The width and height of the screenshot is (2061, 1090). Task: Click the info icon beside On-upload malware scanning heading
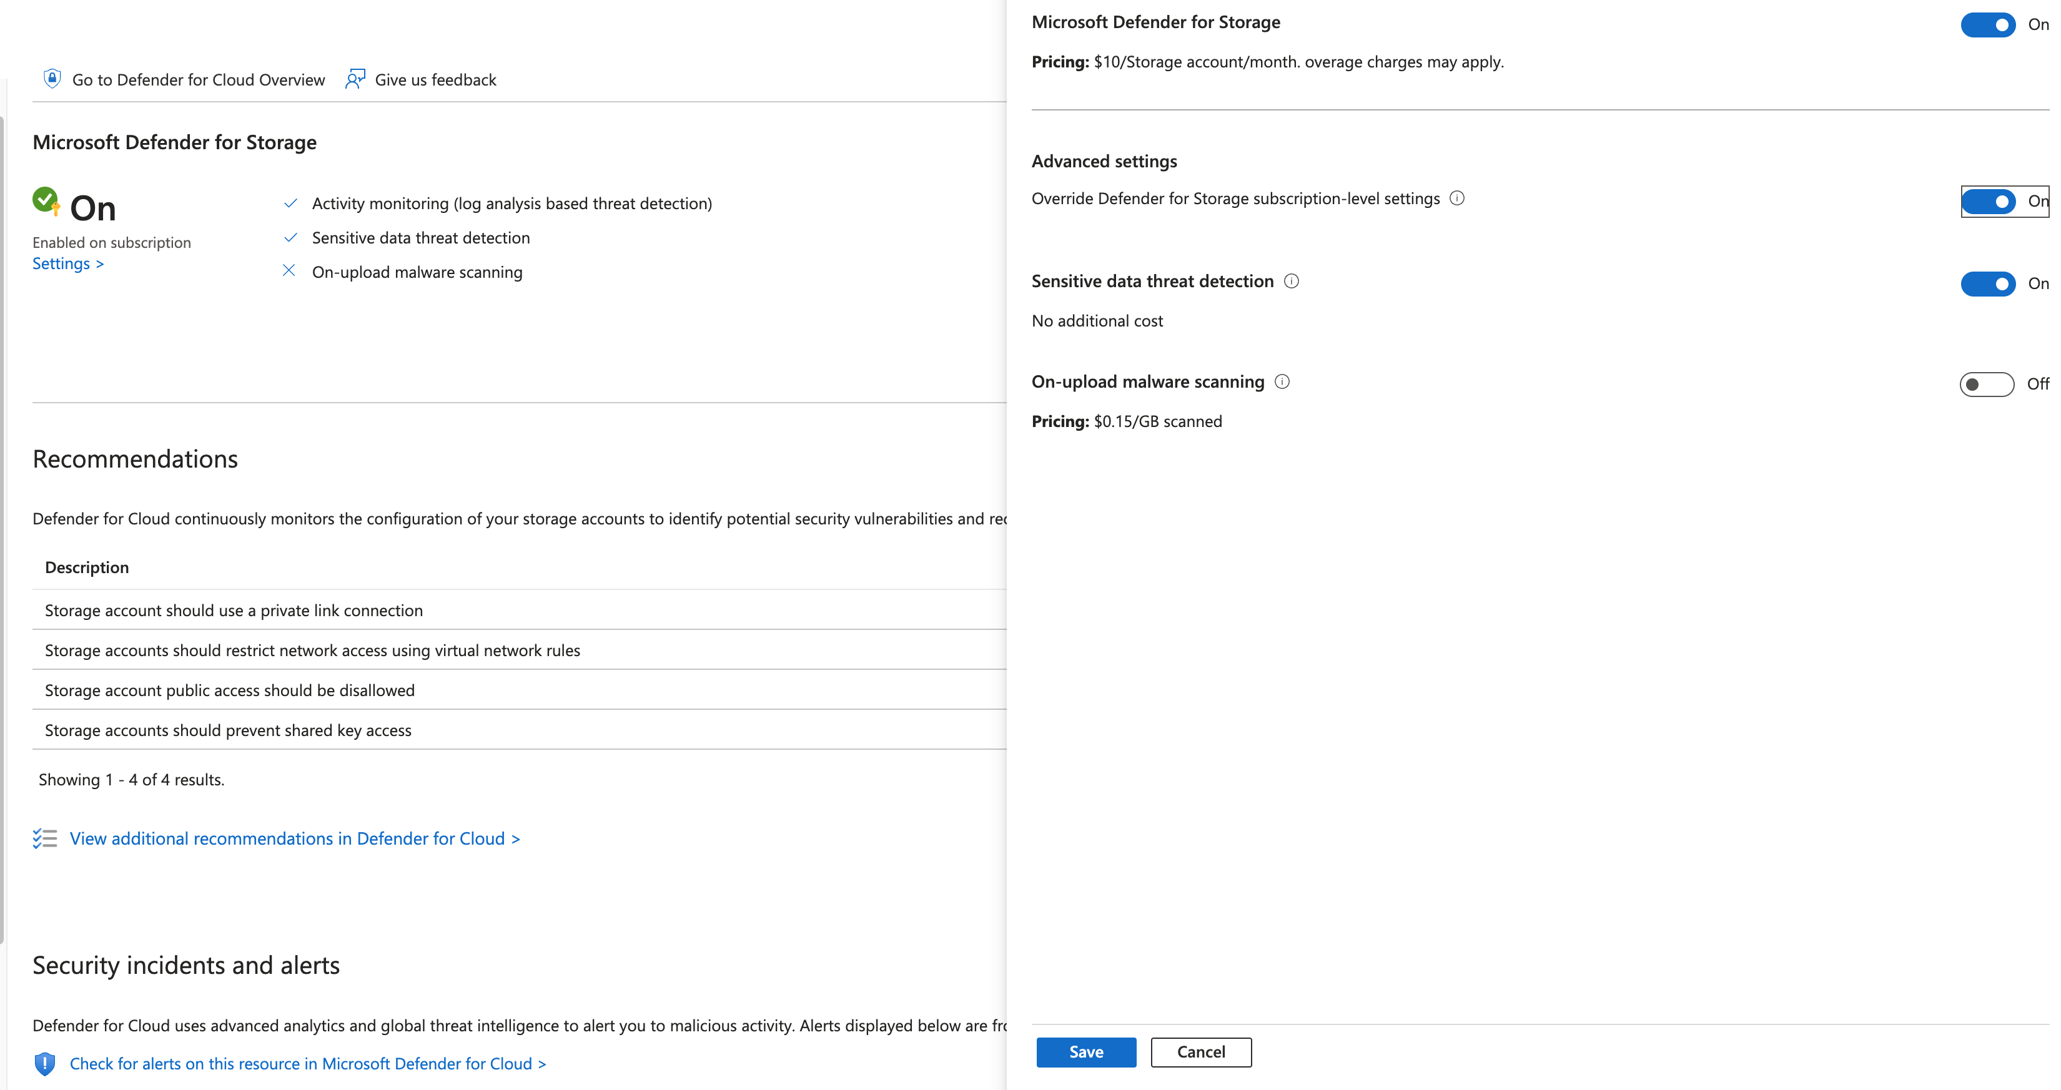click(x=1282, y=381)
